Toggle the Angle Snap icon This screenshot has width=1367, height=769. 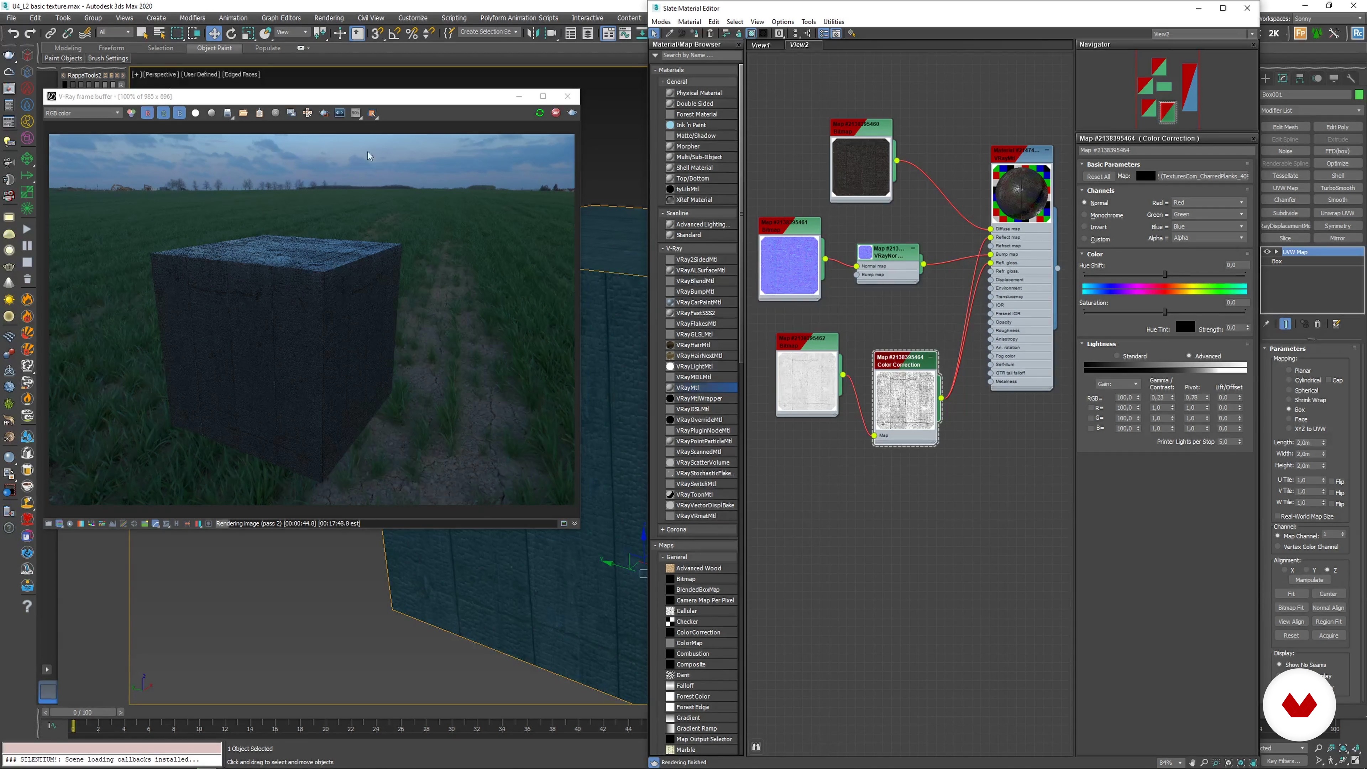pos(394,33)
